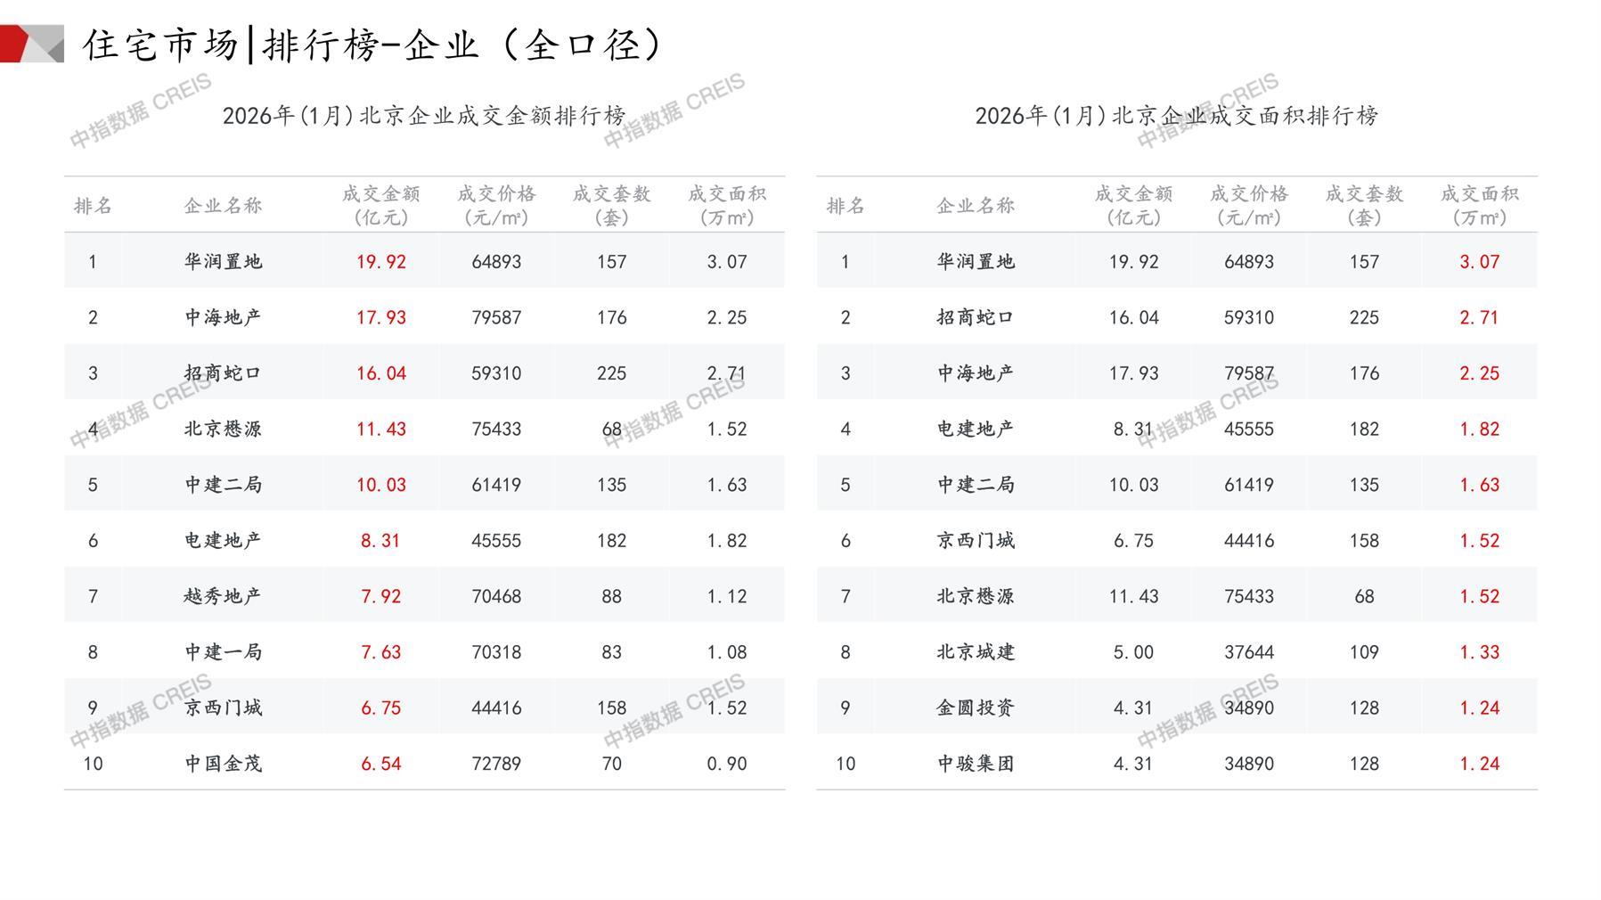The width and height of the screenshot is (1601, 900).
Task: Click the red 1.33 area value
Action: (1479, 652)
